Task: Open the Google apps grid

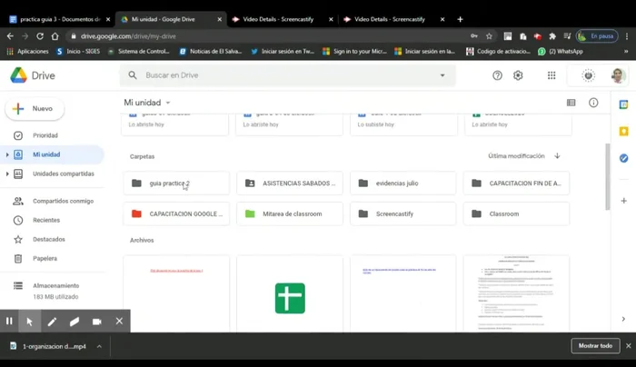Action: [x=552, y=75]
